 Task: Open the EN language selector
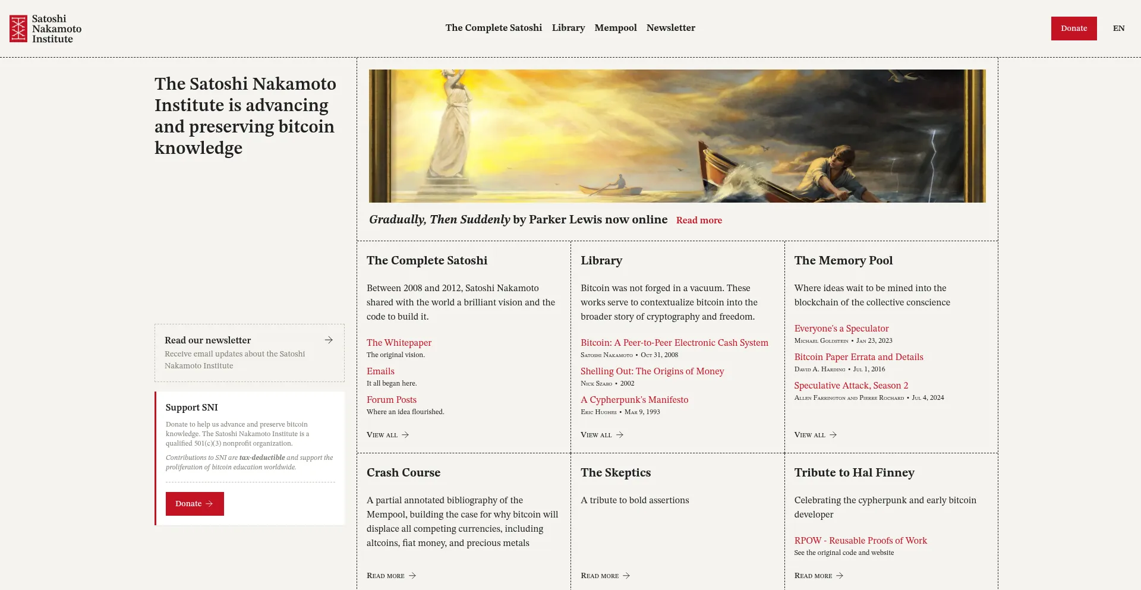[x=1118, y=29]
